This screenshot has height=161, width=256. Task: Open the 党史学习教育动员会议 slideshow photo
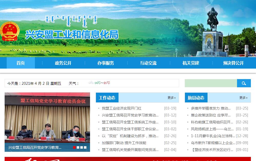[x=47, y=122]
